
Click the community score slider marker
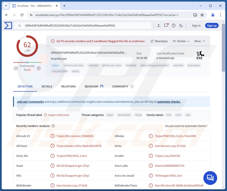coord(27,62)
